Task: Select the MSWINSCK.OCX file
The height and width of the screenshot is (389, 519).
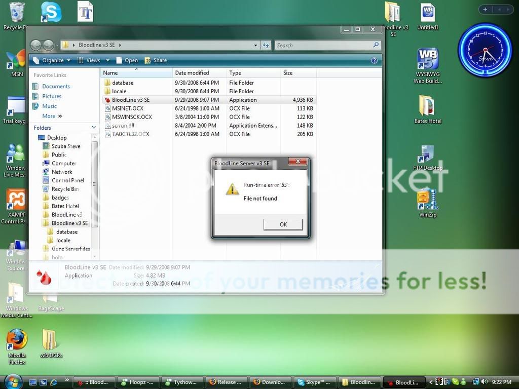Action: [x=208, y=117]
